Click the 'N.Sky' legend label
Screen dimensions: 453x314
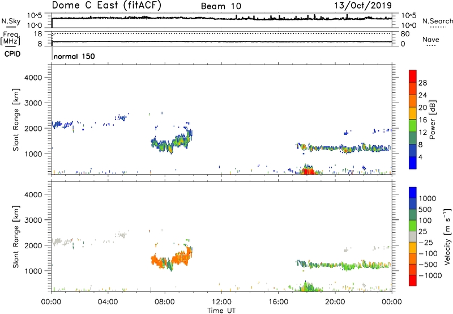point(11,21)
